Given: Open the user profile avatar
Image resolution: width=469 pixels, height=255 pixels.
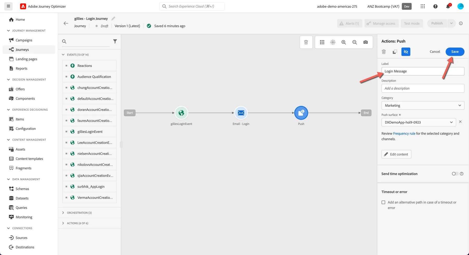Looking at the screenshot, I should (461, 6).
